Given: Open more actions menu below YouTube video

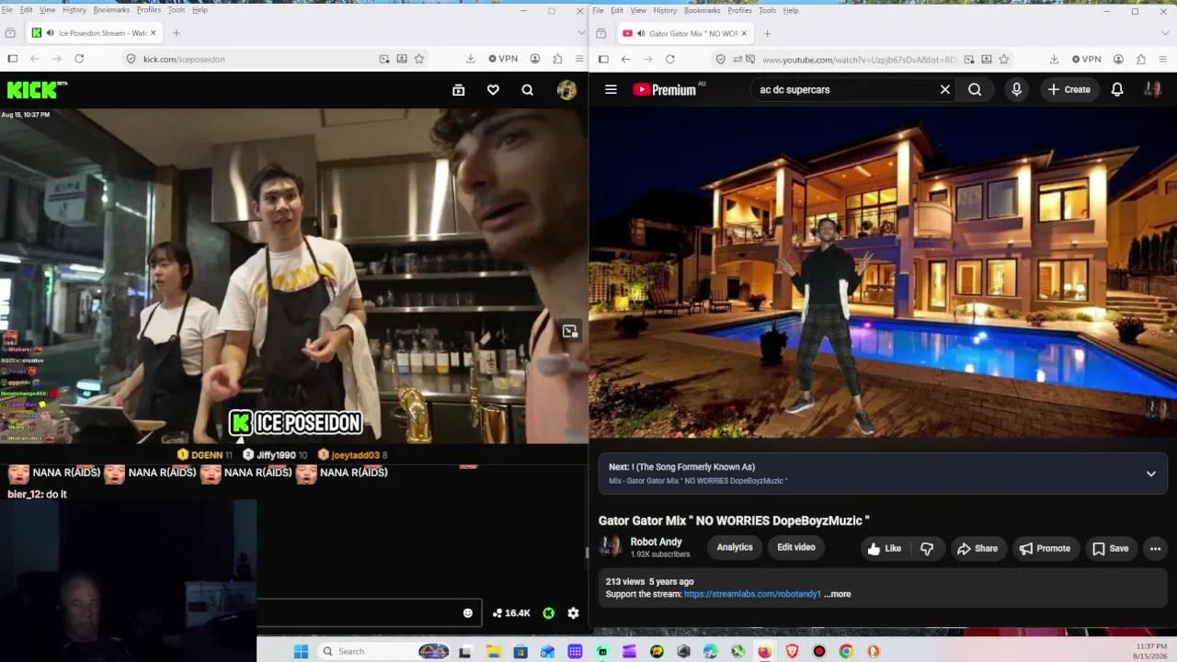Looking at the screenshot, I should coord(1155,549).
